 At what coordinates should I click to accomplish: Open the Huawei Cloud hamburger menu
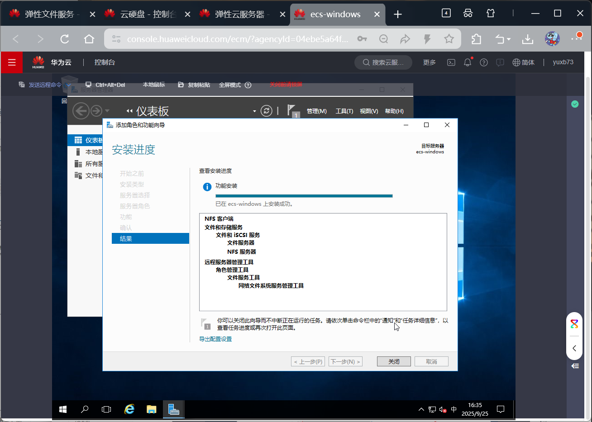tap(12, 62)
